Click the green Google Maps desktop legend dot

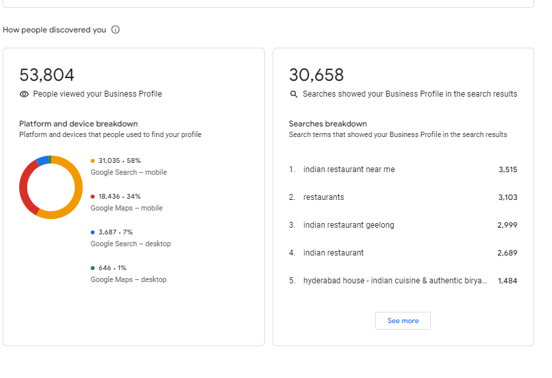tap(93, 268)
